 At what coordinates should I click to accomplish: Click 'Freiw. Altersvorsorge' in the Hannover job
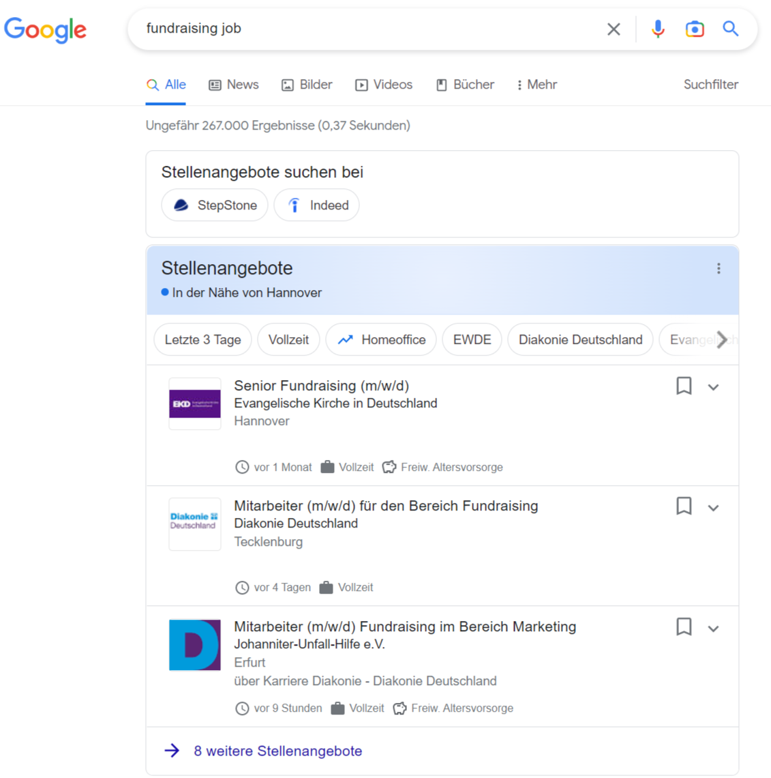coord(452,467)
